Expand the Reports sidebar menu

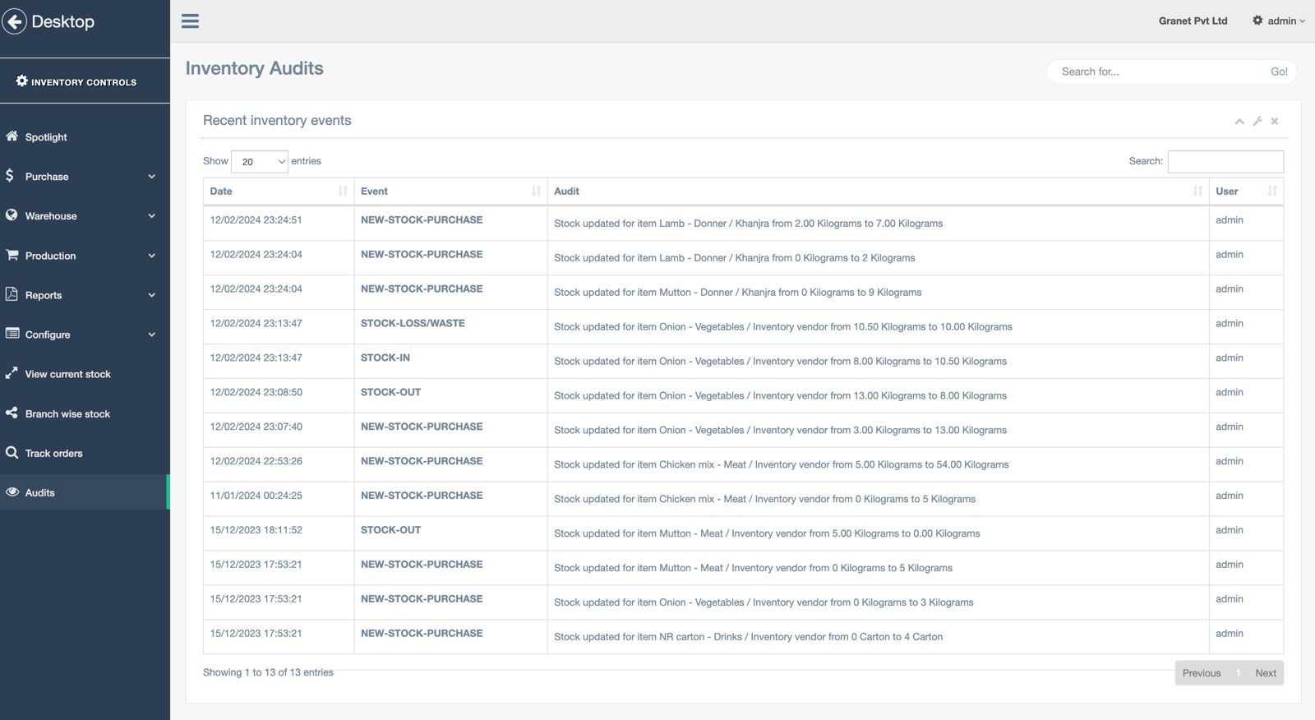click(81, 295)
